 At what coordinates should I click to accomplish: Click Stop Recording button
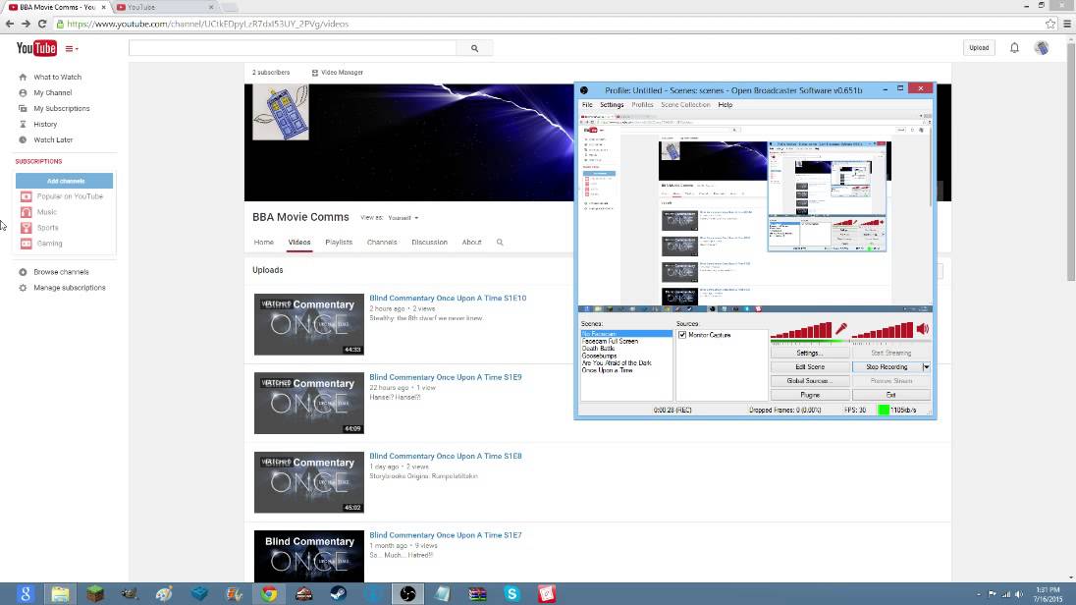[887, 366]
